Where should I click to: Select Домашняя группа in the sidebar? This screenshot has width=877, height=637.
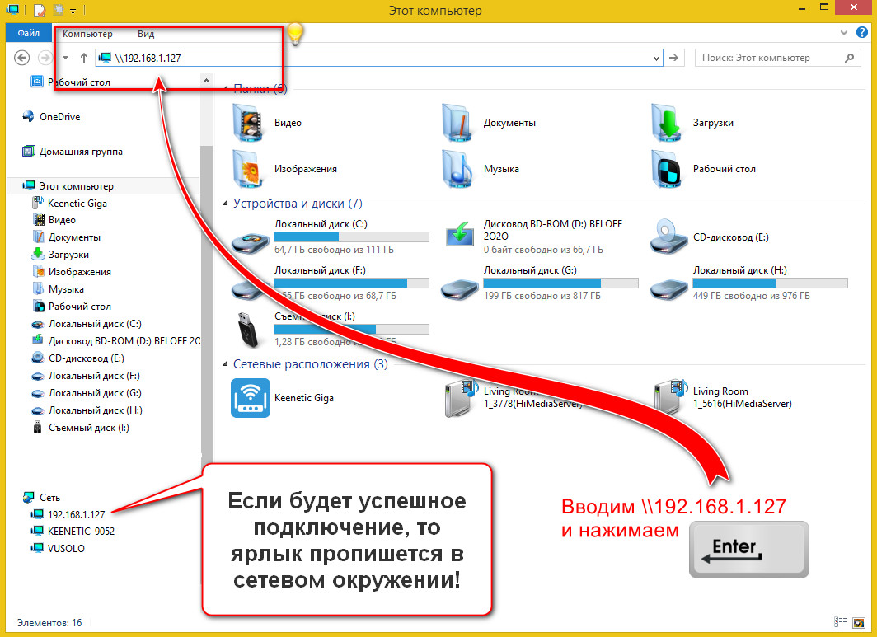point(73,151)
